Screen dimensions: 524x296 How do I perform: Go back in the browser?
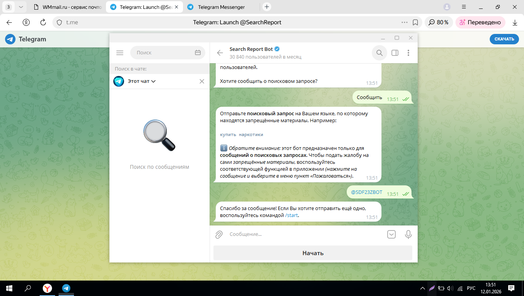coord(9,22)
